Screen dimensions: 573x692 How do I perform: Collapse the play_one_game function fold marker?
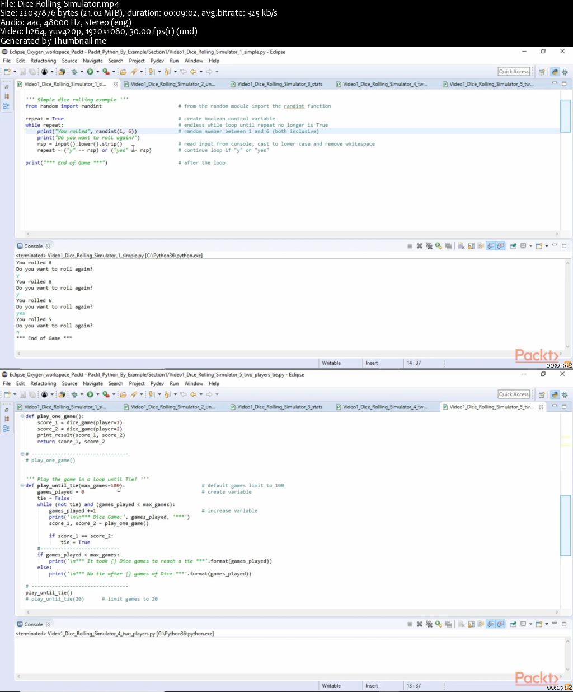click(22, 416)
